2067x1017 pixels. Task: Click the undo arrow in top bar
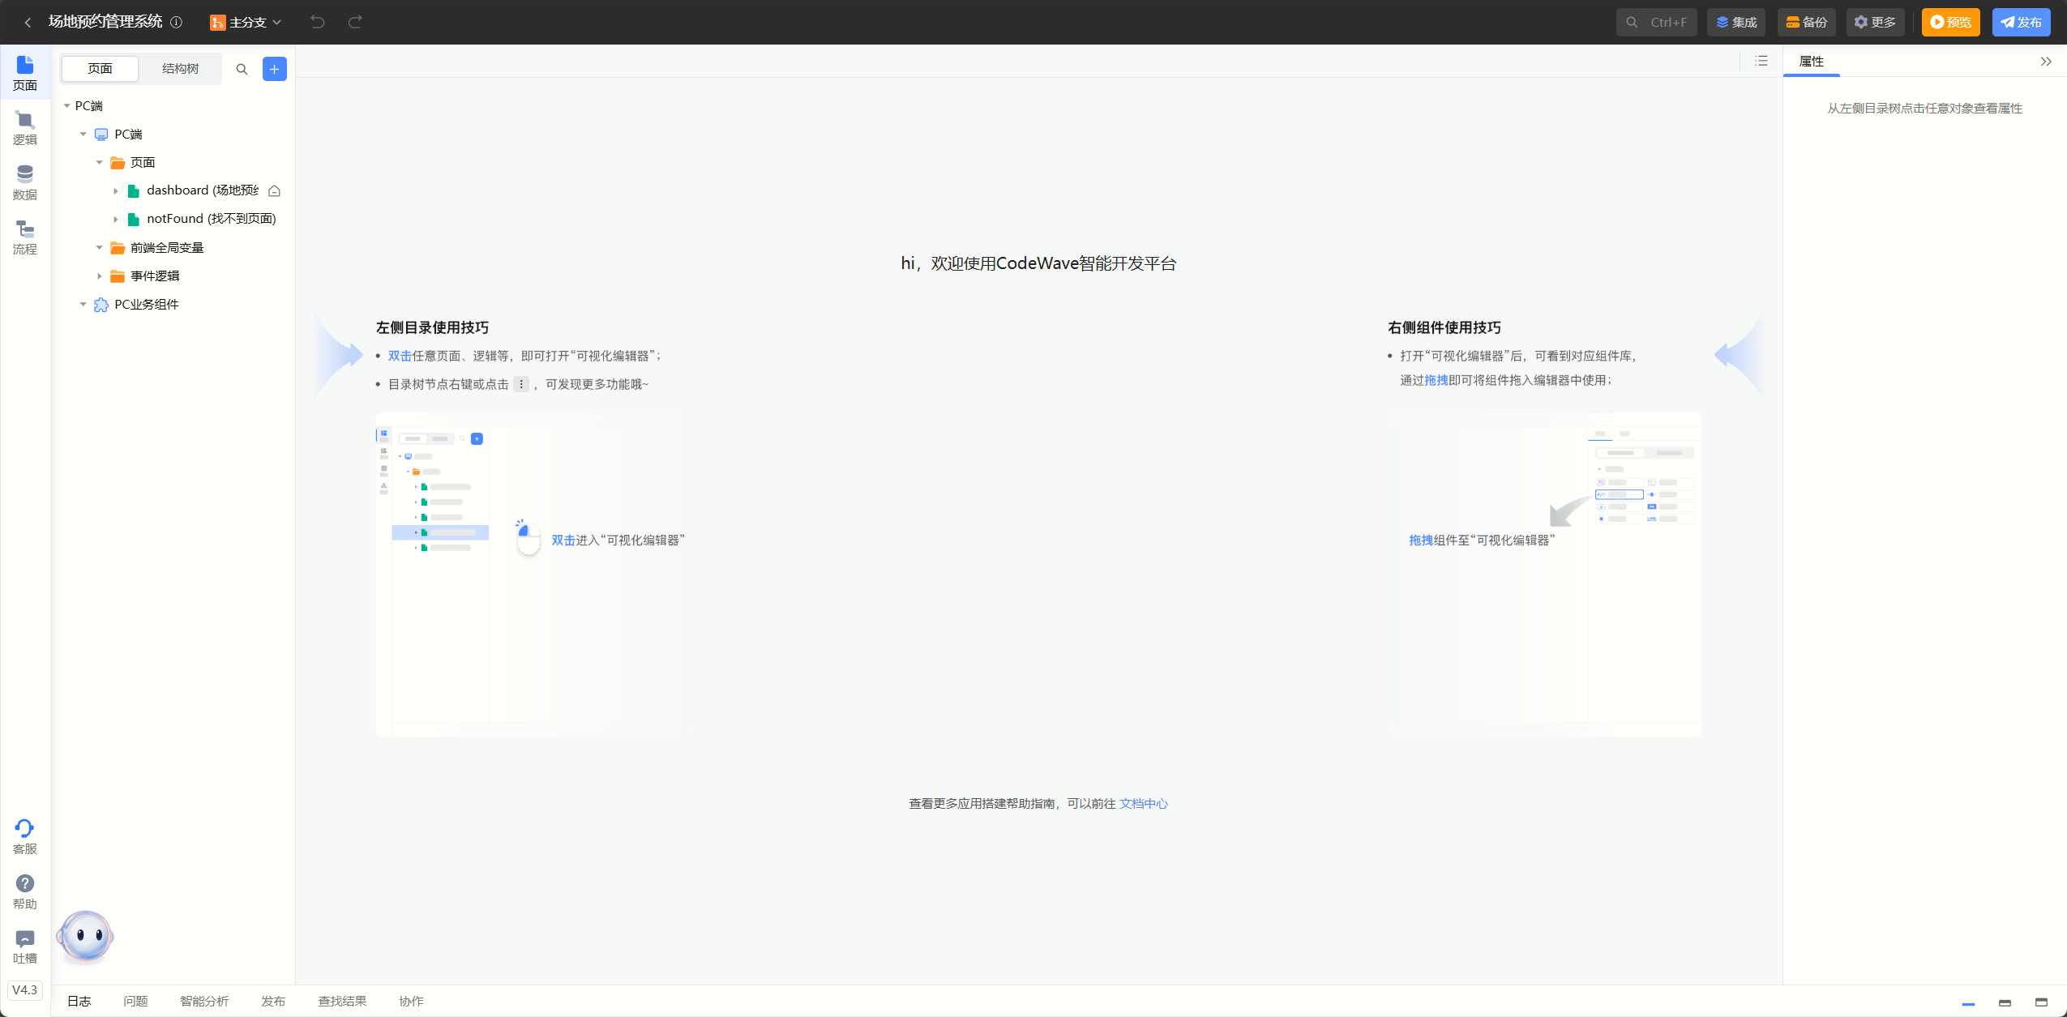pyautogui.click(x=318, y=22)
